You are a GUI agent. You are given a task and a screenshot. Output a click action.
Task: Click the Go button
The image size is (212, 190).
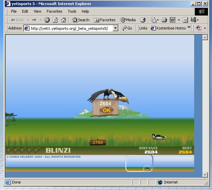pos(127,28)
